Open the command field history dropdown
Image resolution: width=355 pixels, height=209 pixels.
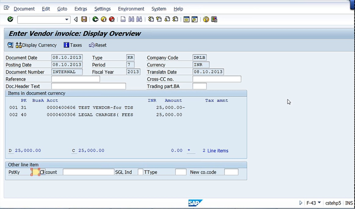pyautogui.click(x=67, y=20)
